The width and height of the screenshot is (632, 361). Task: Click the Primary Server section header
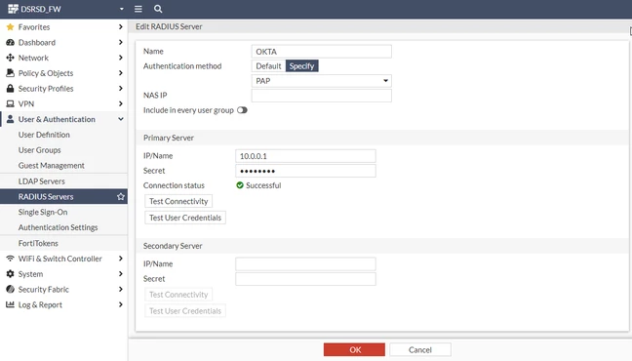coord(169,138)
